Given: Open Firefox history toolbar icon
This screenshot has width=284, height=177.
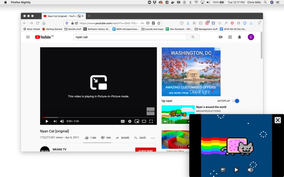Looking at the screenshot, I should pyautogui.click(x=182, y=23).
